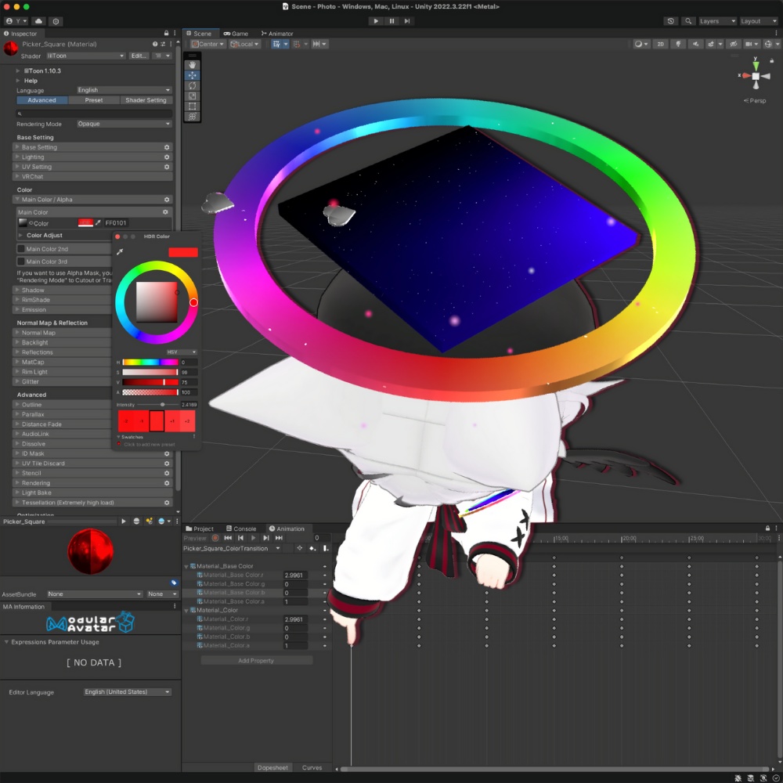This screenshot has width=783, height=783.
Task: Click the red Main Color swatch
Action: [85, 222]
